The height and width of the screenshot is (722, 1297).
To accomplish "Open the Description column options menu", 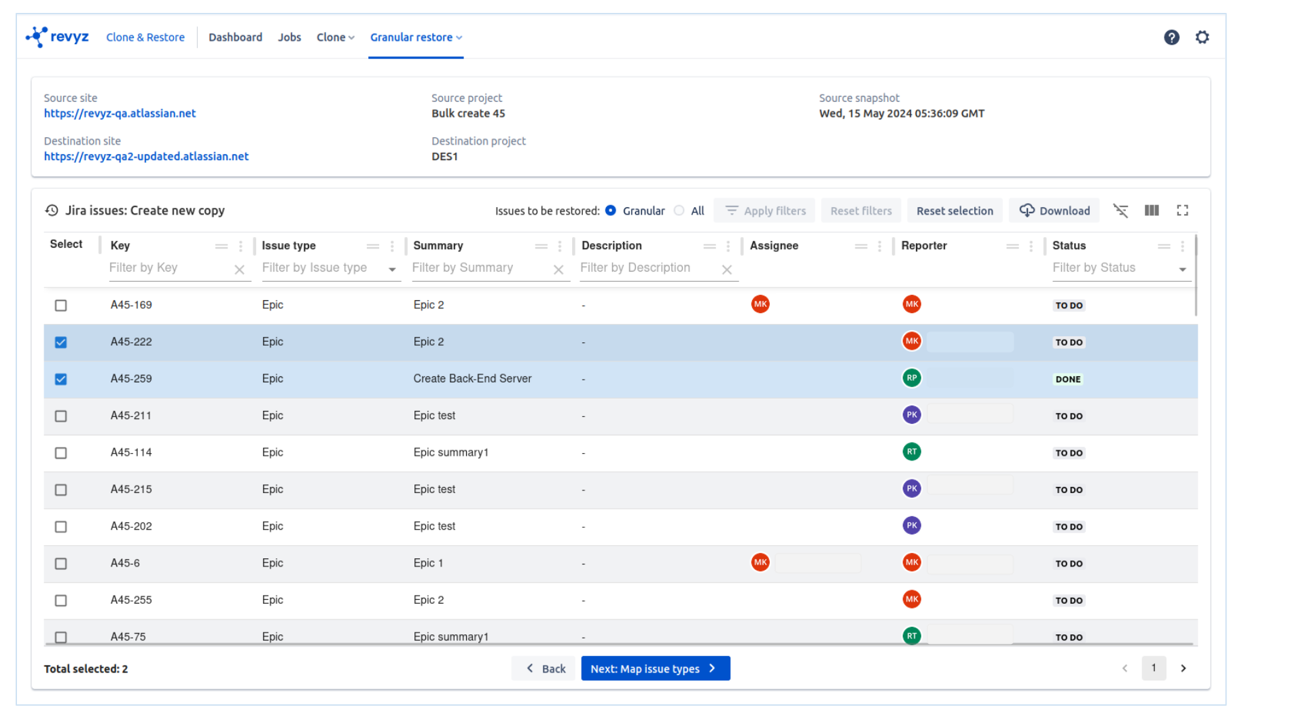I will pos(728,246).
